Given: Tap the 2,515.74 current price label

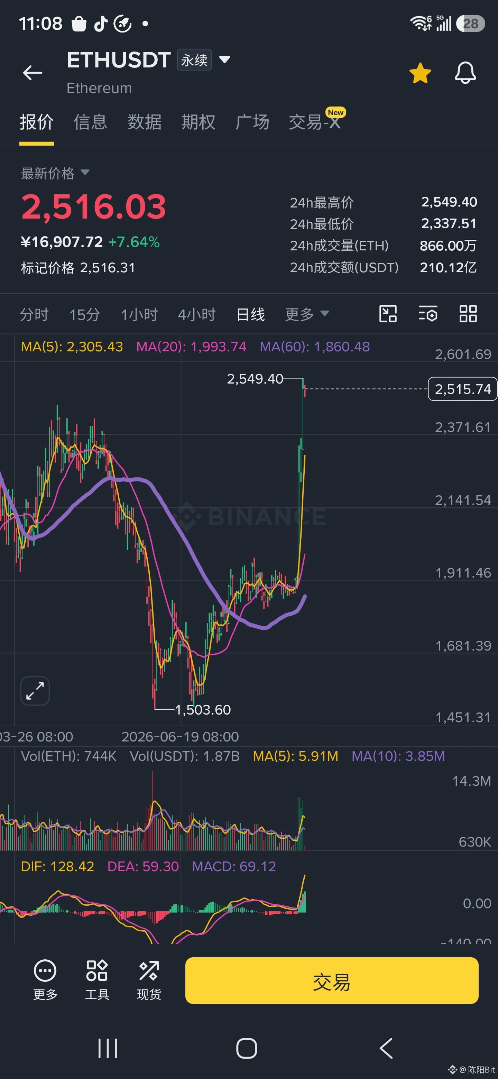Looking at the screenshot, I should pos(462,389).
